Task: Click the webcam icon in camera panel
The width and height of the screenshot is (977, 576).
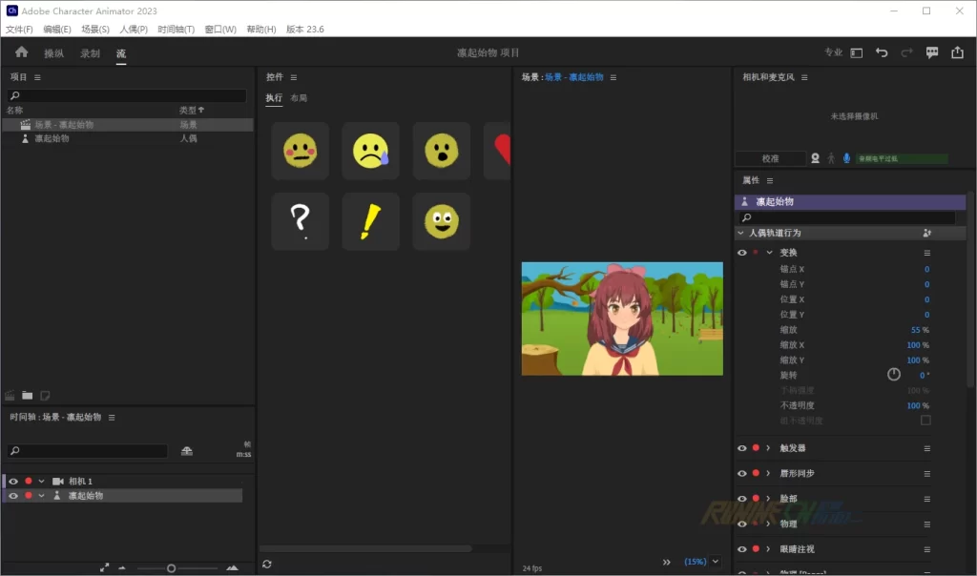Action: tap(815, 158)
